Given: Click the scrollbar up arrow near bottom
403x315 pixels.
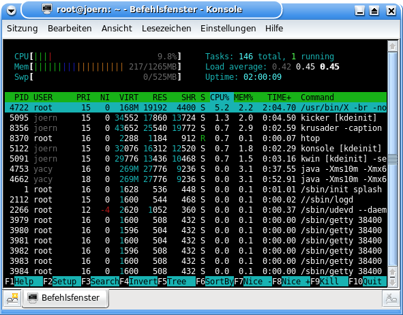Looking at the screenshot, I should coord(393,272).
